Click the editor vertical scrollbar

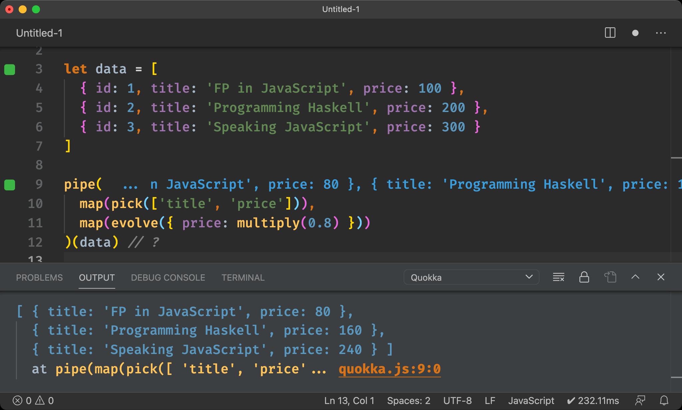point(676,155)
